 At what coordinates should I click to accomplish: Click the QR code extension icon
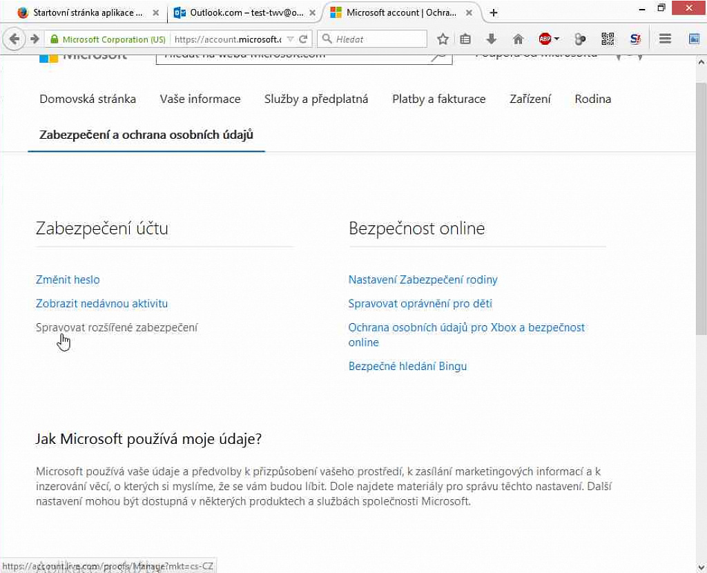coord(608,39)
